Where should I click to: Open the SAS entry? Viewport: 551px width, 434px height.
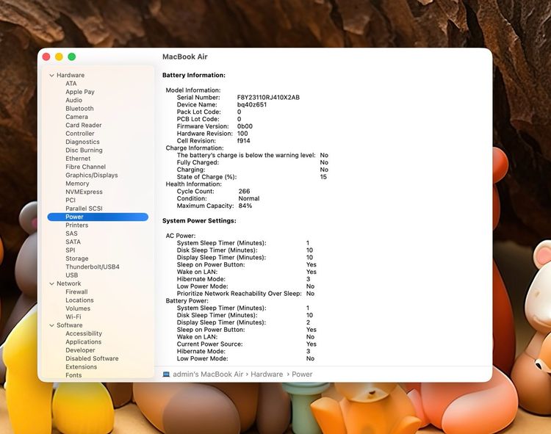pos(71,234)
